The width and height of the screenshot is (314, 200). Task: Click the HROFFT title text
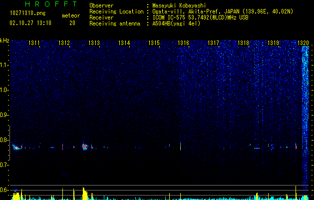tap(51, 4)
